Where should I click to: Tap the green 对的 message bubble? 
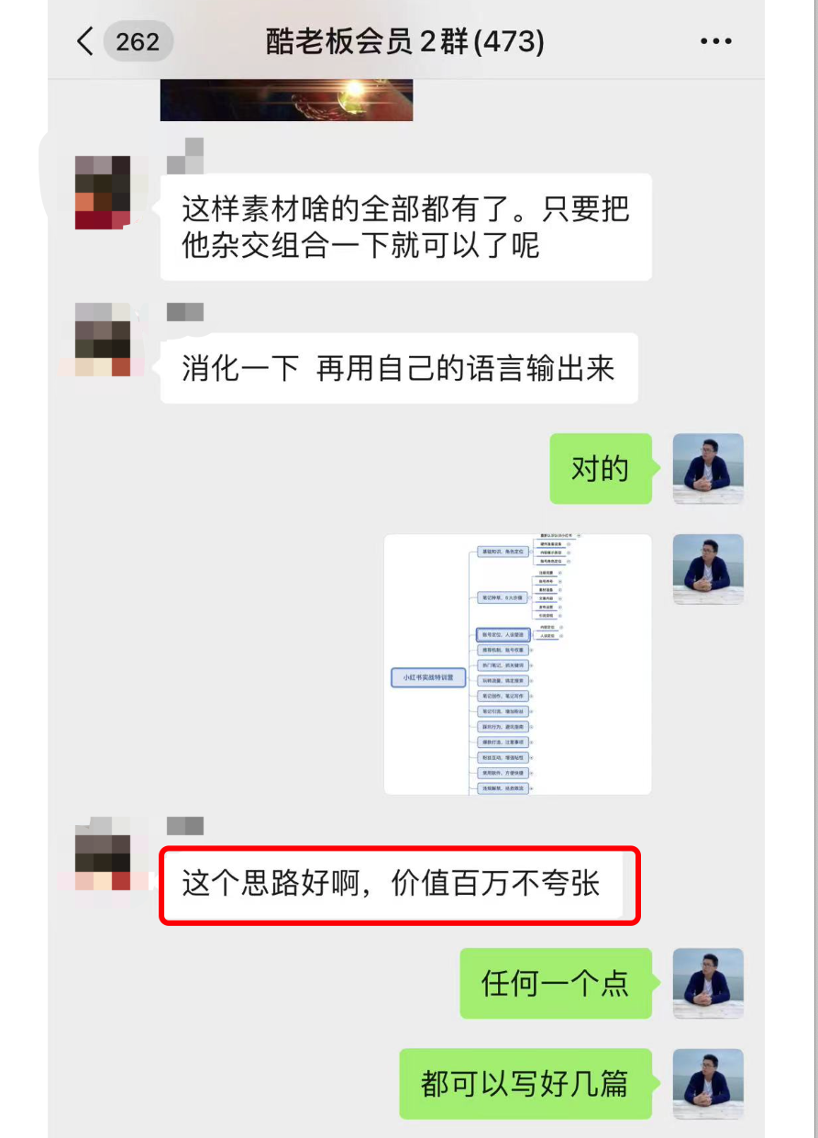(x=601, y=469)
